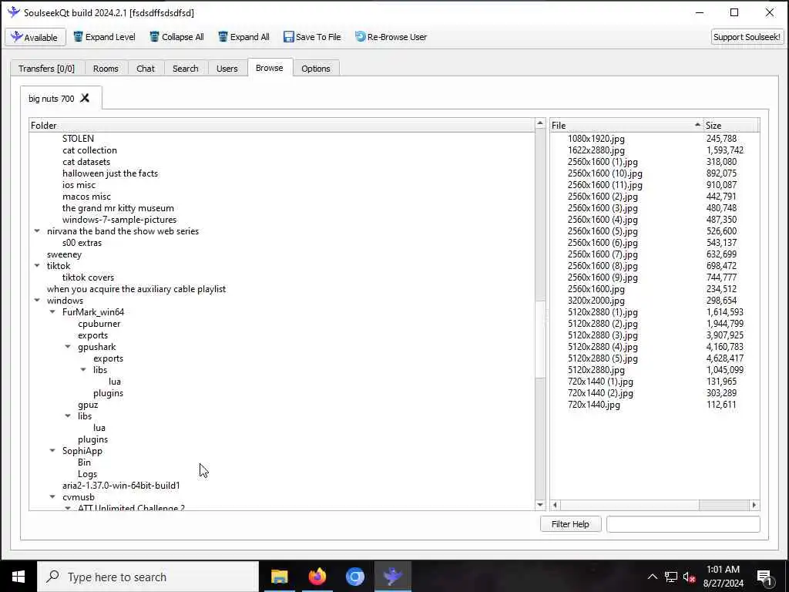Open halloween just the facts folder

[x=110, y=173]
